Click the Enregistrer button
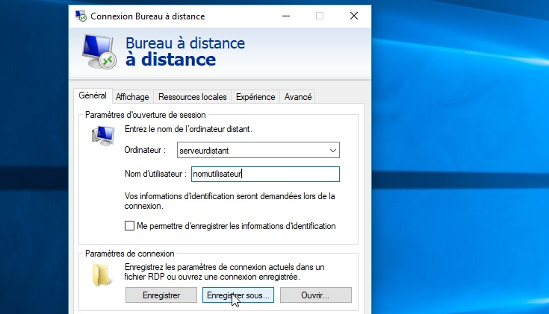The image size is (549, 314). [161, 295]
